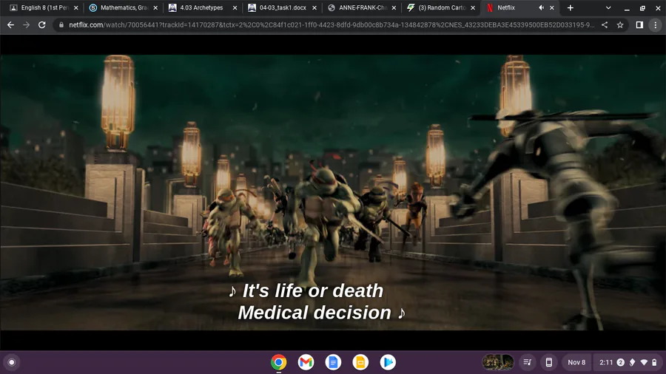Click the Netflix video player
This screenshot has height=374, width=666.
[x=333, y=192]
